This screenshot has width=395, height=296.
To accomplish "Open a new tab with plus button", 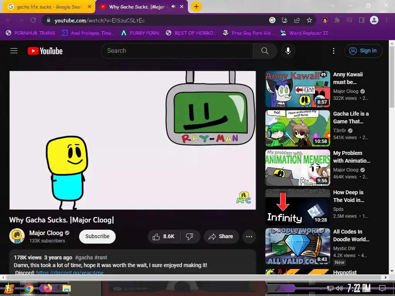I will tap(196, 7).
